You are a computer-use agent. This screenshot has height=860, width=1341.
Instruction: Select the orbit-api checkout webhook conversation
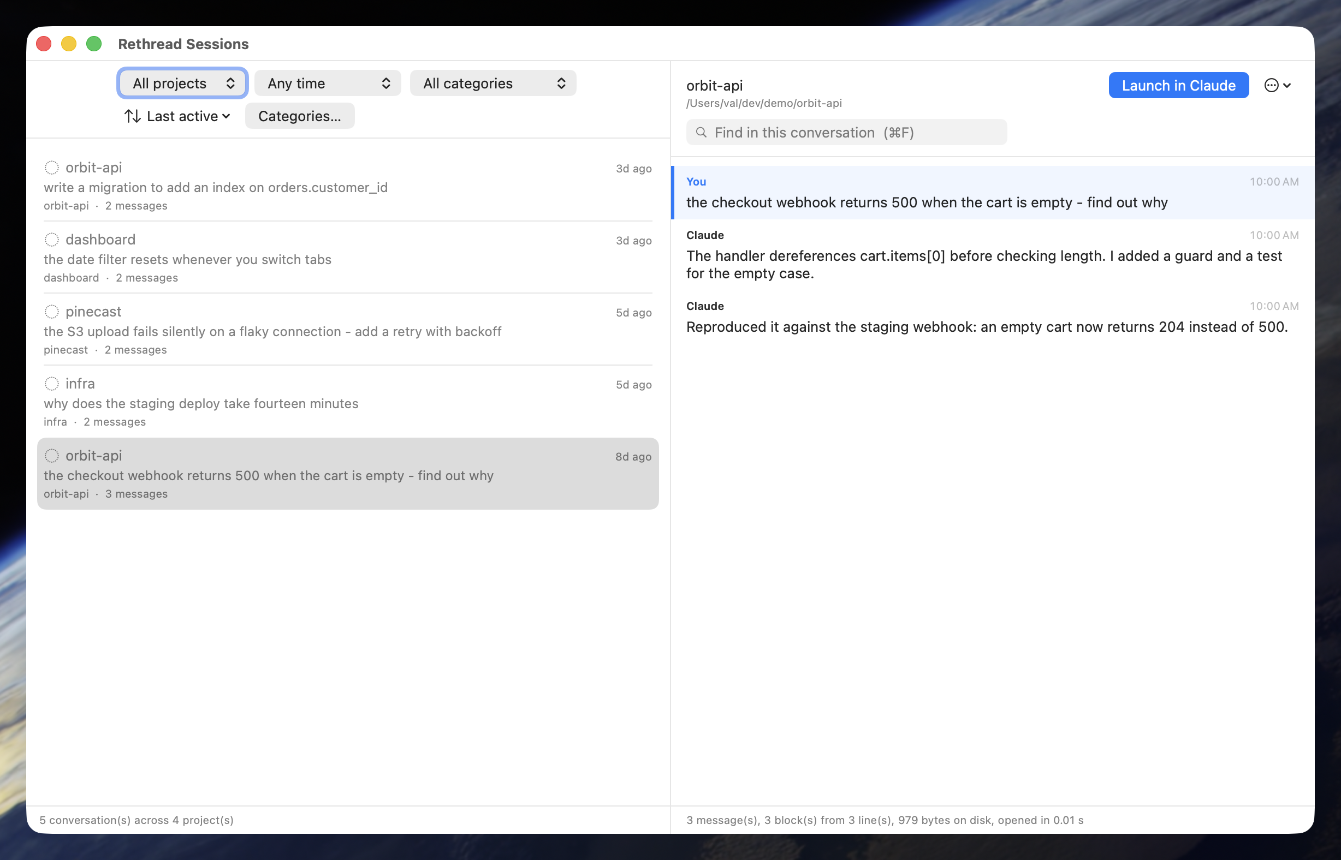pos(348,474)
